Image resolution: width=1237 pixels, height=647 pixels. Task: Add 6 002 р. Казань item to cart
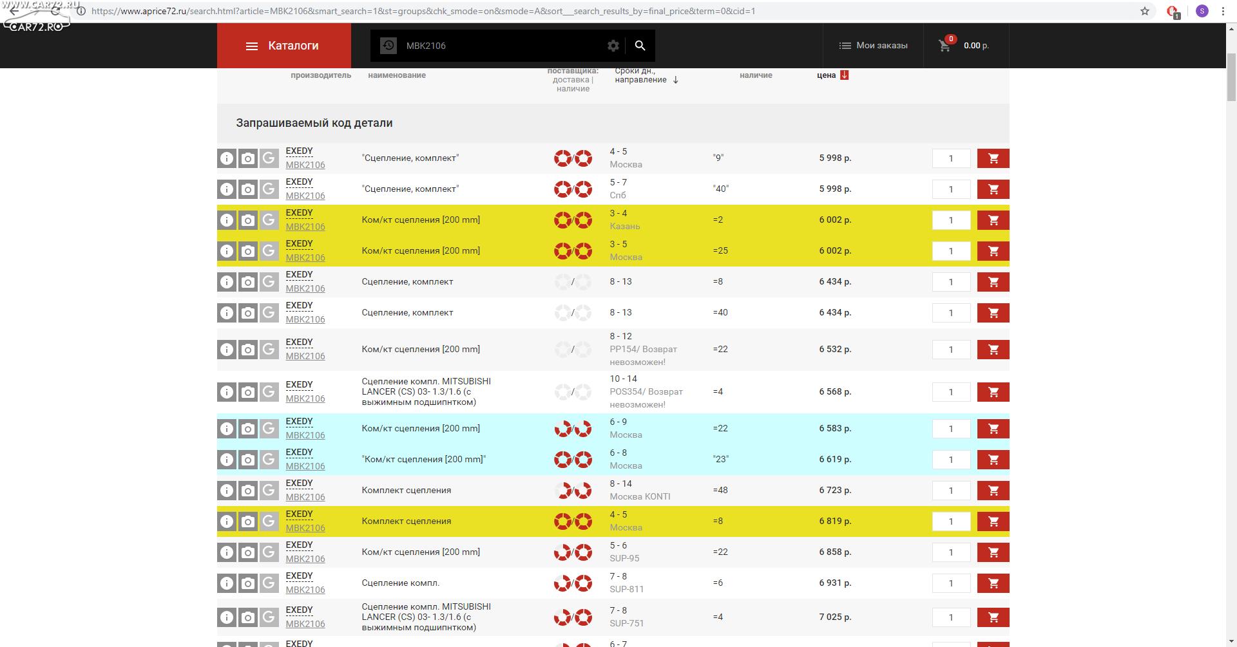993,220
